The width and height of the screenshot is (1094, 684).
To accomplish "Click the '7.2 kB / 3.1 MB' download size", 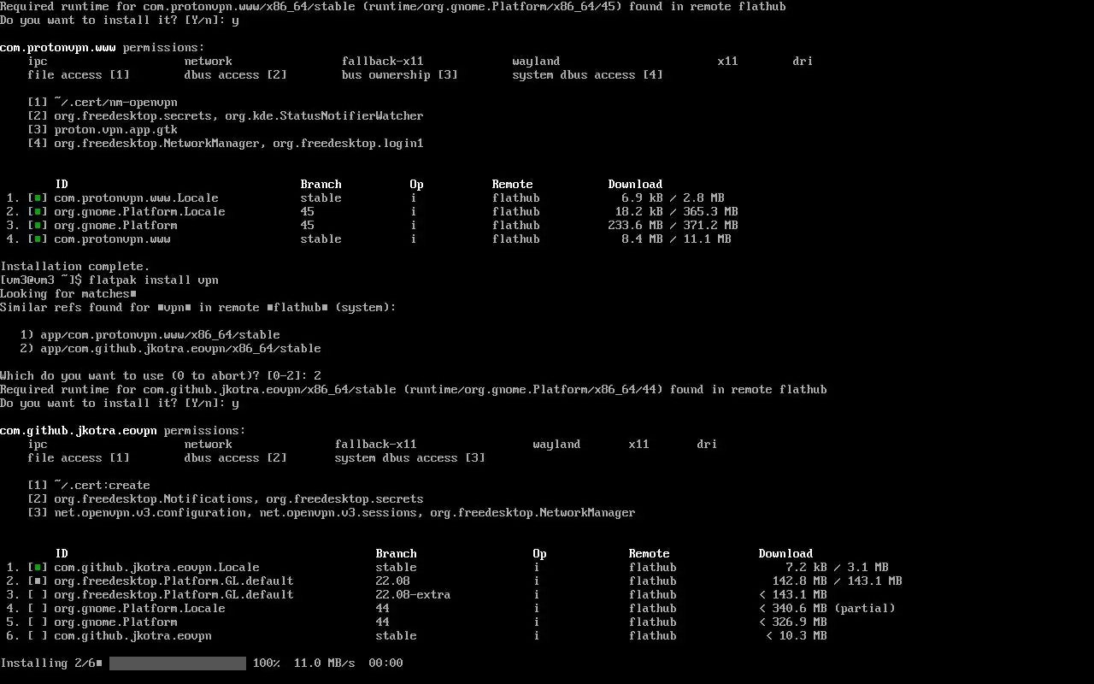I will click(838, 568).
